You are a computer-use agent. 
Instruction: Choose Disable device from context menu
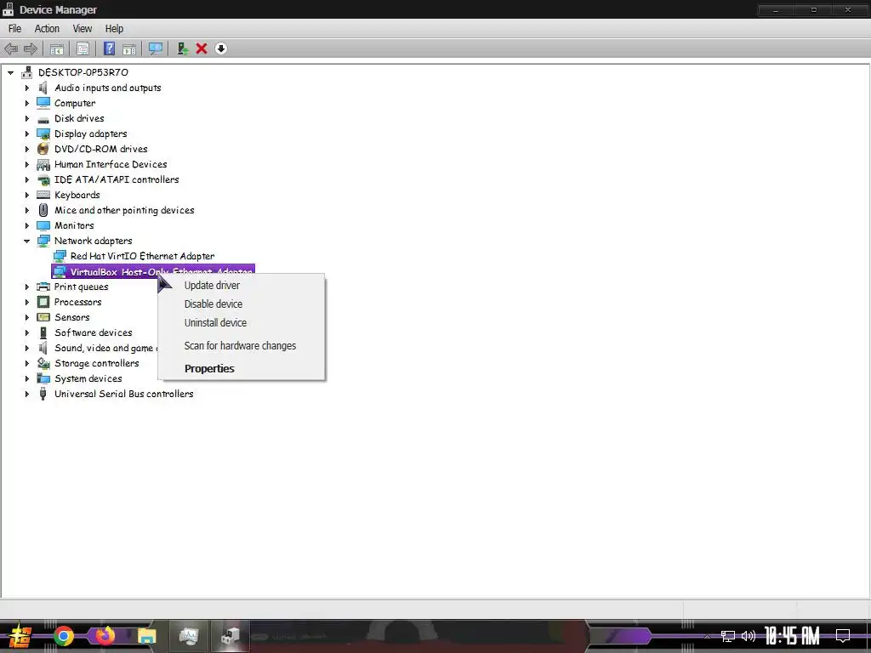[241, 304]
